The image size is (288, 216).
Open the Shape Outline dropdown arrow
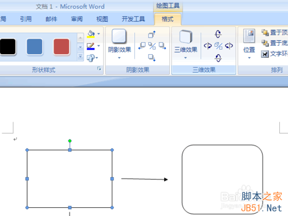click(x=98, y=46)
